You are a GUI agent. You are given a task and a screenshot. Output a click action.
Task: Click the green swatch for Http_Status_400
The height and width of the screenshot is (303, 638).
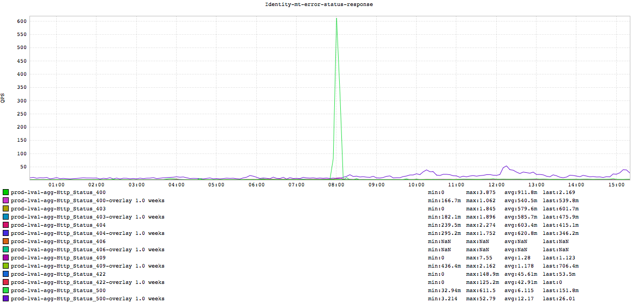tap(6, 192)
